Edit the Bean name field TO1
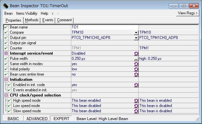202x124 pixels. 105,27
